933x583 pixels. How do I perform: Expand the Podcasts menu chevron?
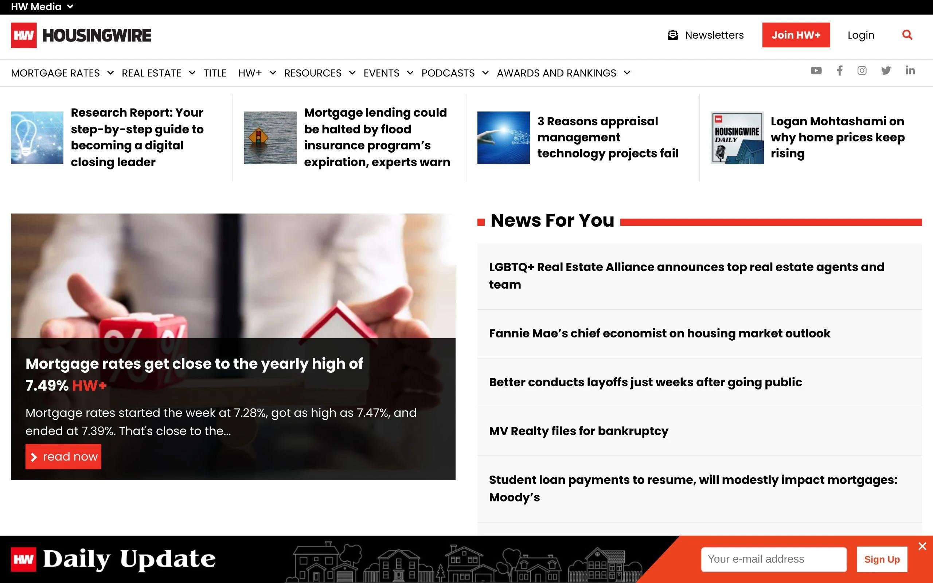tap(485, 73)
